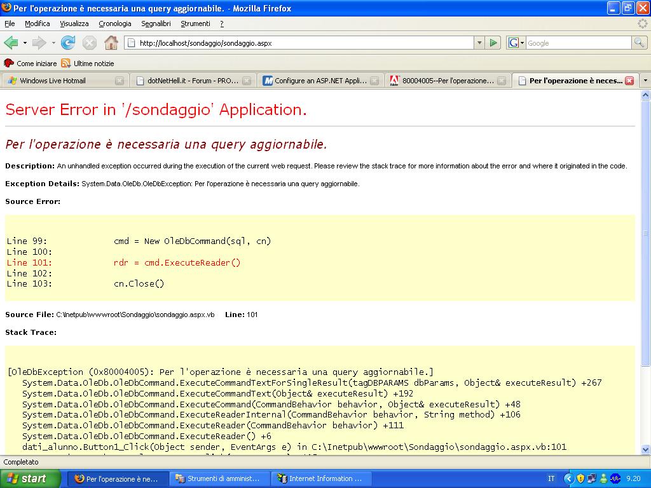
Task: Click the network computers tray icon
Action: pyautogui.click(x=592, y=478)
